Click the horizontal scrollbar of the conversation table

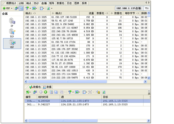coord(82,81)
